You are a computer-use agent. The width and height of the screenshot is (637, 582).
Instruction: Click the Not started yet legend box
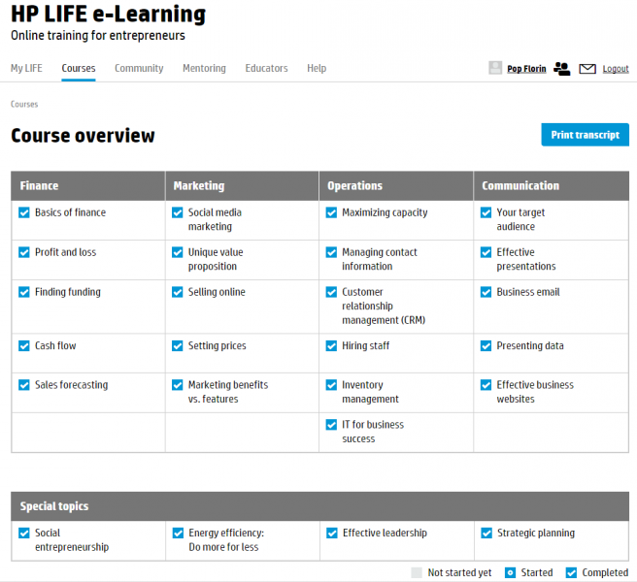tap(417, 572)
